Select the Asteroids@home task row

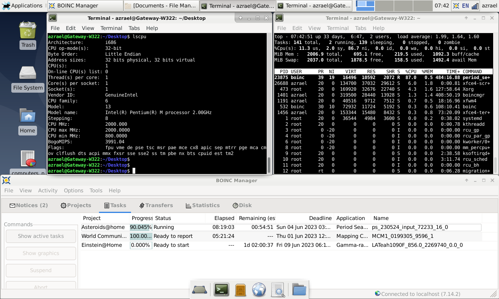point(281,227)
